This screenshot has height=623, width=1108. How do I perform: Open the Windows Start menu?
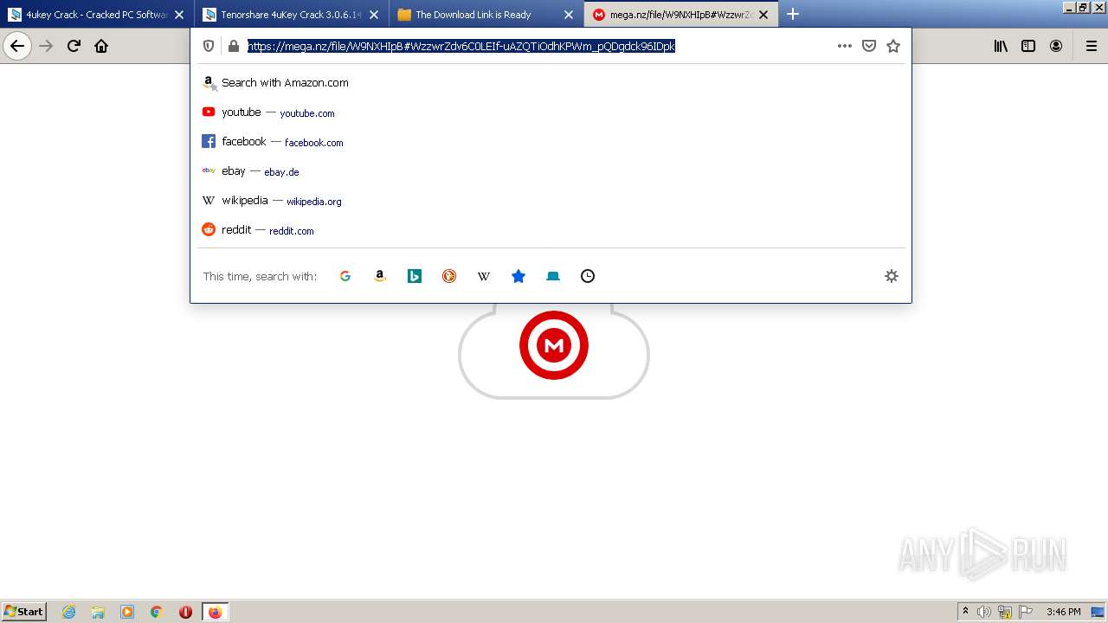24,612
